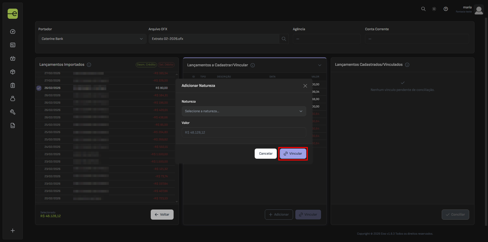Open the shopping basket icon in sidebar
488x242 pixels.
(x=13, y=58)
